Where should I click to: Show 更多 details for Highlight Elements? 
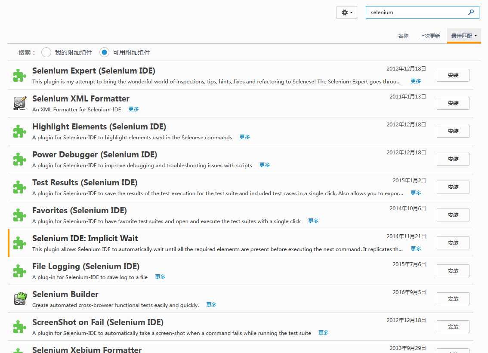tap(245, 137)
